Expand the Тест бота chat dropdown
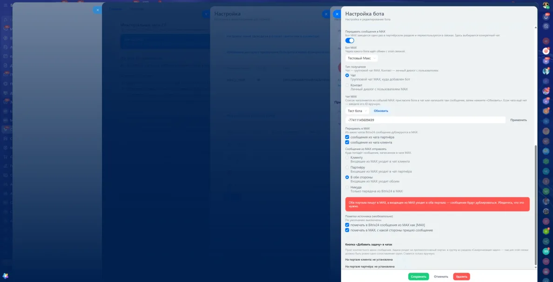 tap(357, 111)
